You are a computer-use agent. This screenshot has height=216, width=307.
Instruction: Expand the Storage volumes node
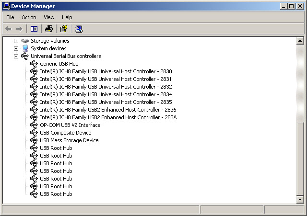[x=16, y=41]
